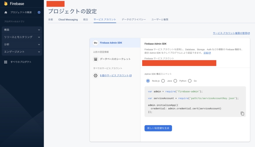Select the Python radio button
Image resolution: width=255 pixels, height=147 pixels.
(x=175, y=81)
